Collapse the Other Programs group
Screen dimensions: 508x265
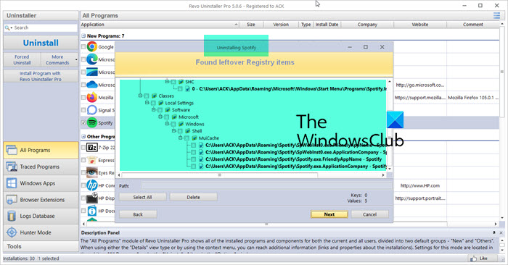click(83, 136)
